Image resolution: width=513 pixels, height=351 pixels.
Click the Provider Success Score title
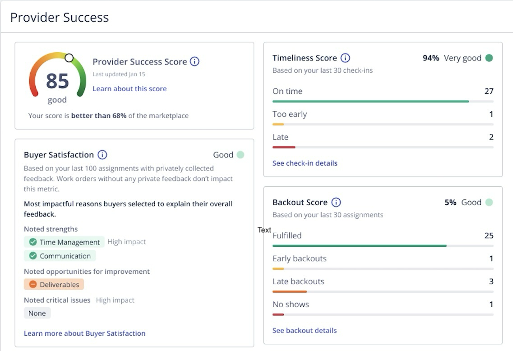[140, 62]
